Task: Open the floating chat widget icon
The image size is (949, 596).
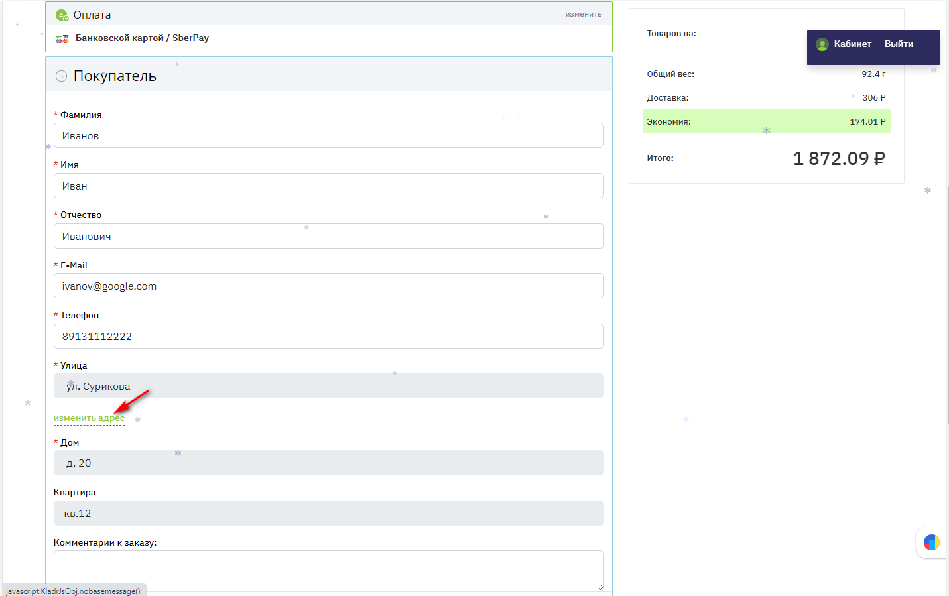Action: coord(931,542)
